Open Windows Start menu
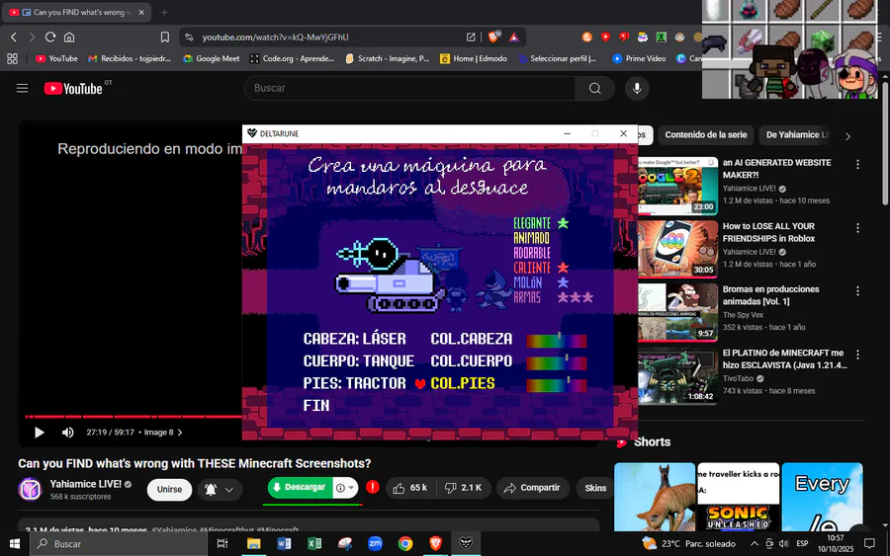This screenshot has height=556, width=890. point(15,544)
